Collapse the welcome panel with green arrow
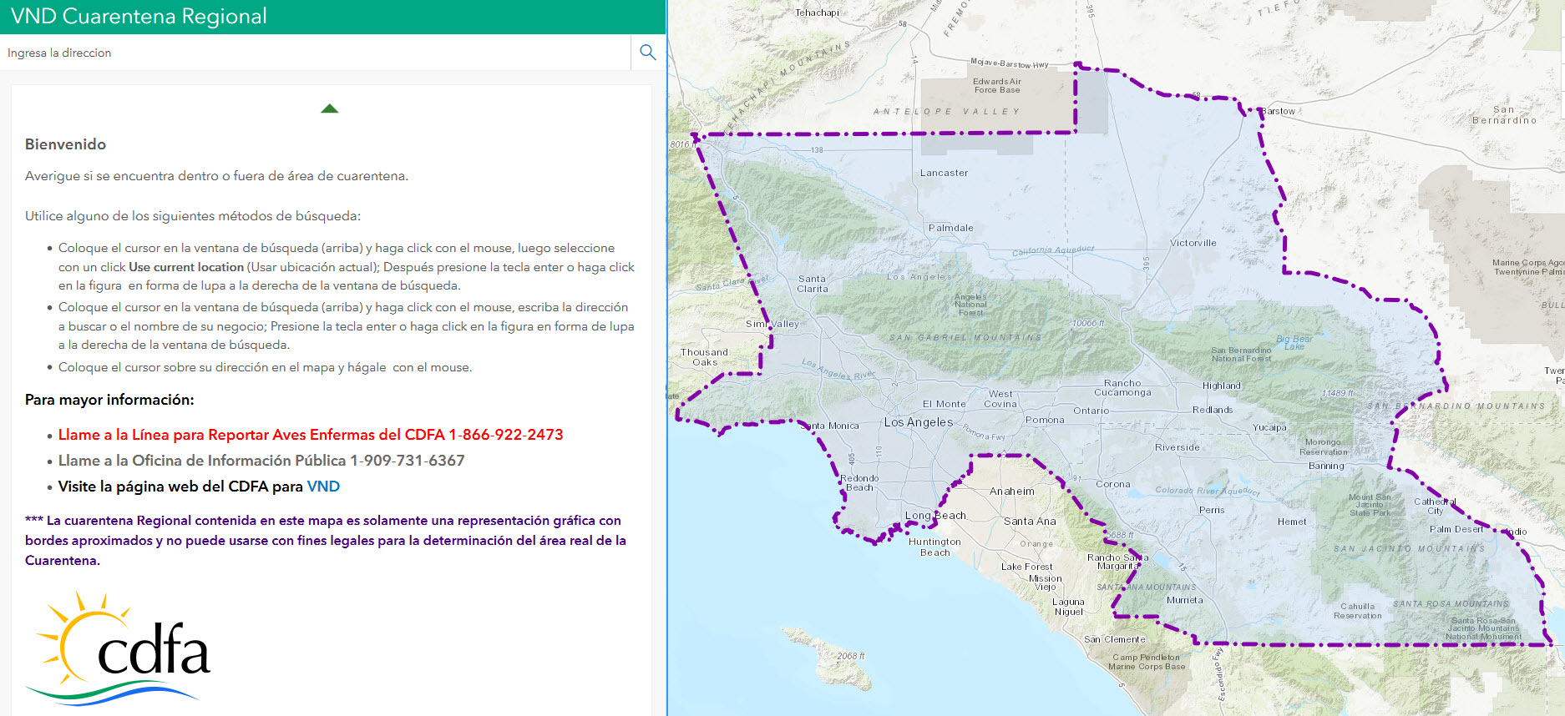Screen dimensions: 1565x716 (x=329, y=108)
